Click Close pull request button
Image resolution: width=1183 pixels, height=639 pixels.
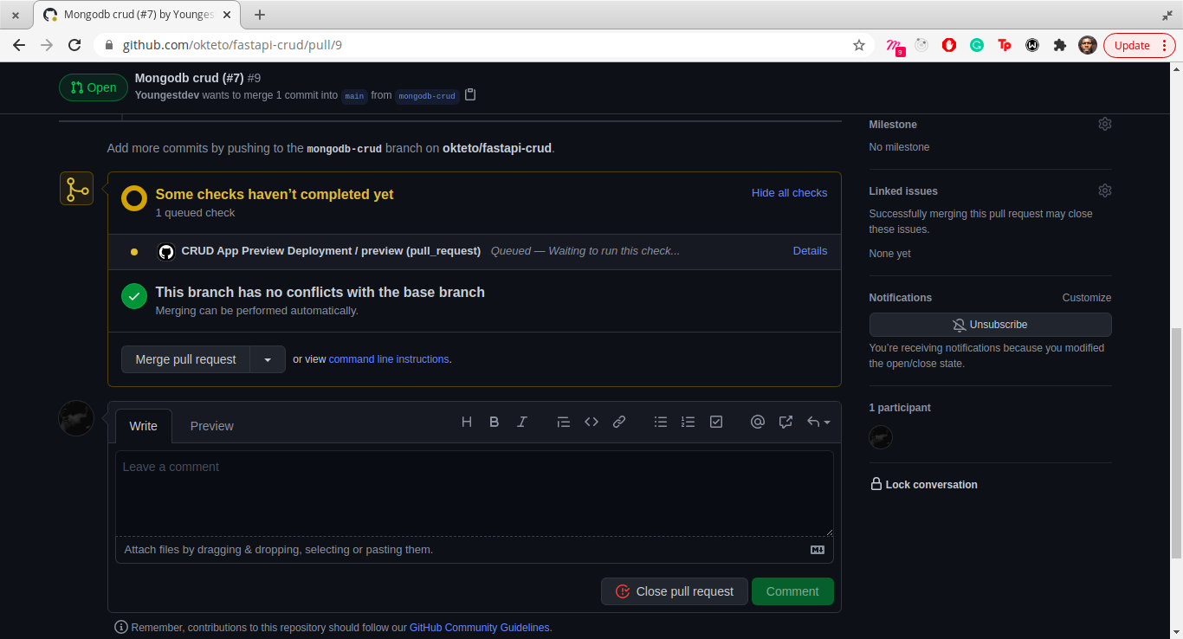coord(676,591)
